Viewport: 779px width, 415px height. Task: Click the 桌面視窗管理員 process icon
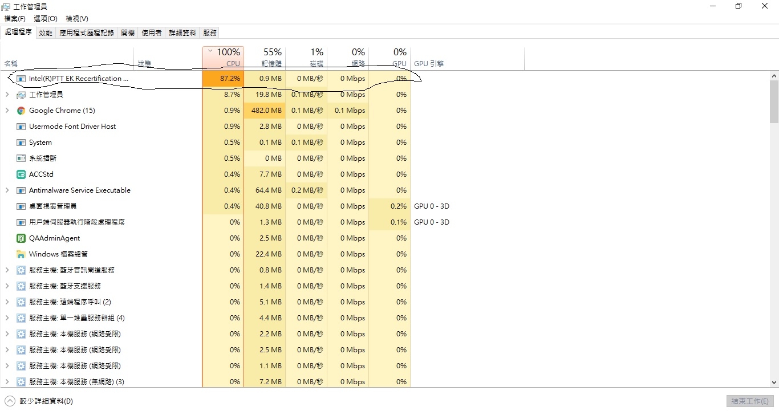pyautogui.click(x=21, y=206)
